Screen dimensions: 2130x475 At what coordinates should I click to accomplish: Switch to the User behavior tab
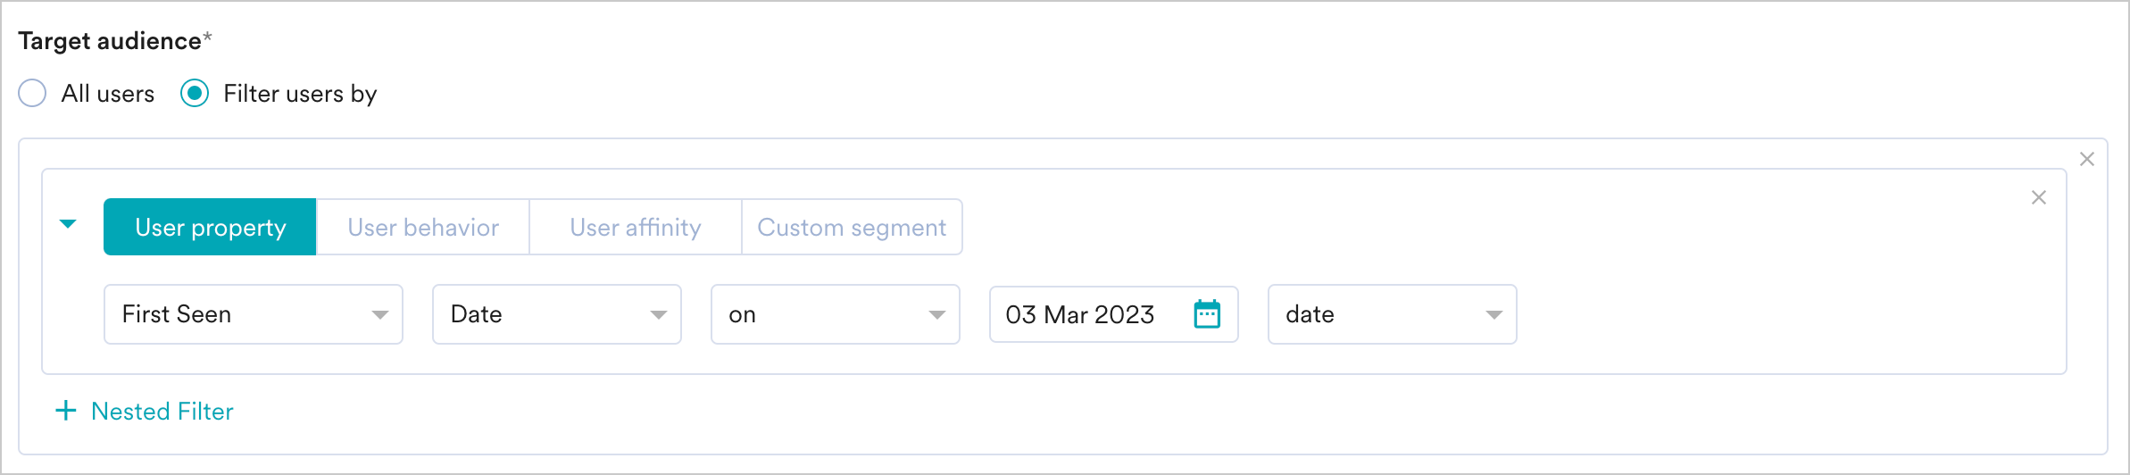[x=423, y=228]
